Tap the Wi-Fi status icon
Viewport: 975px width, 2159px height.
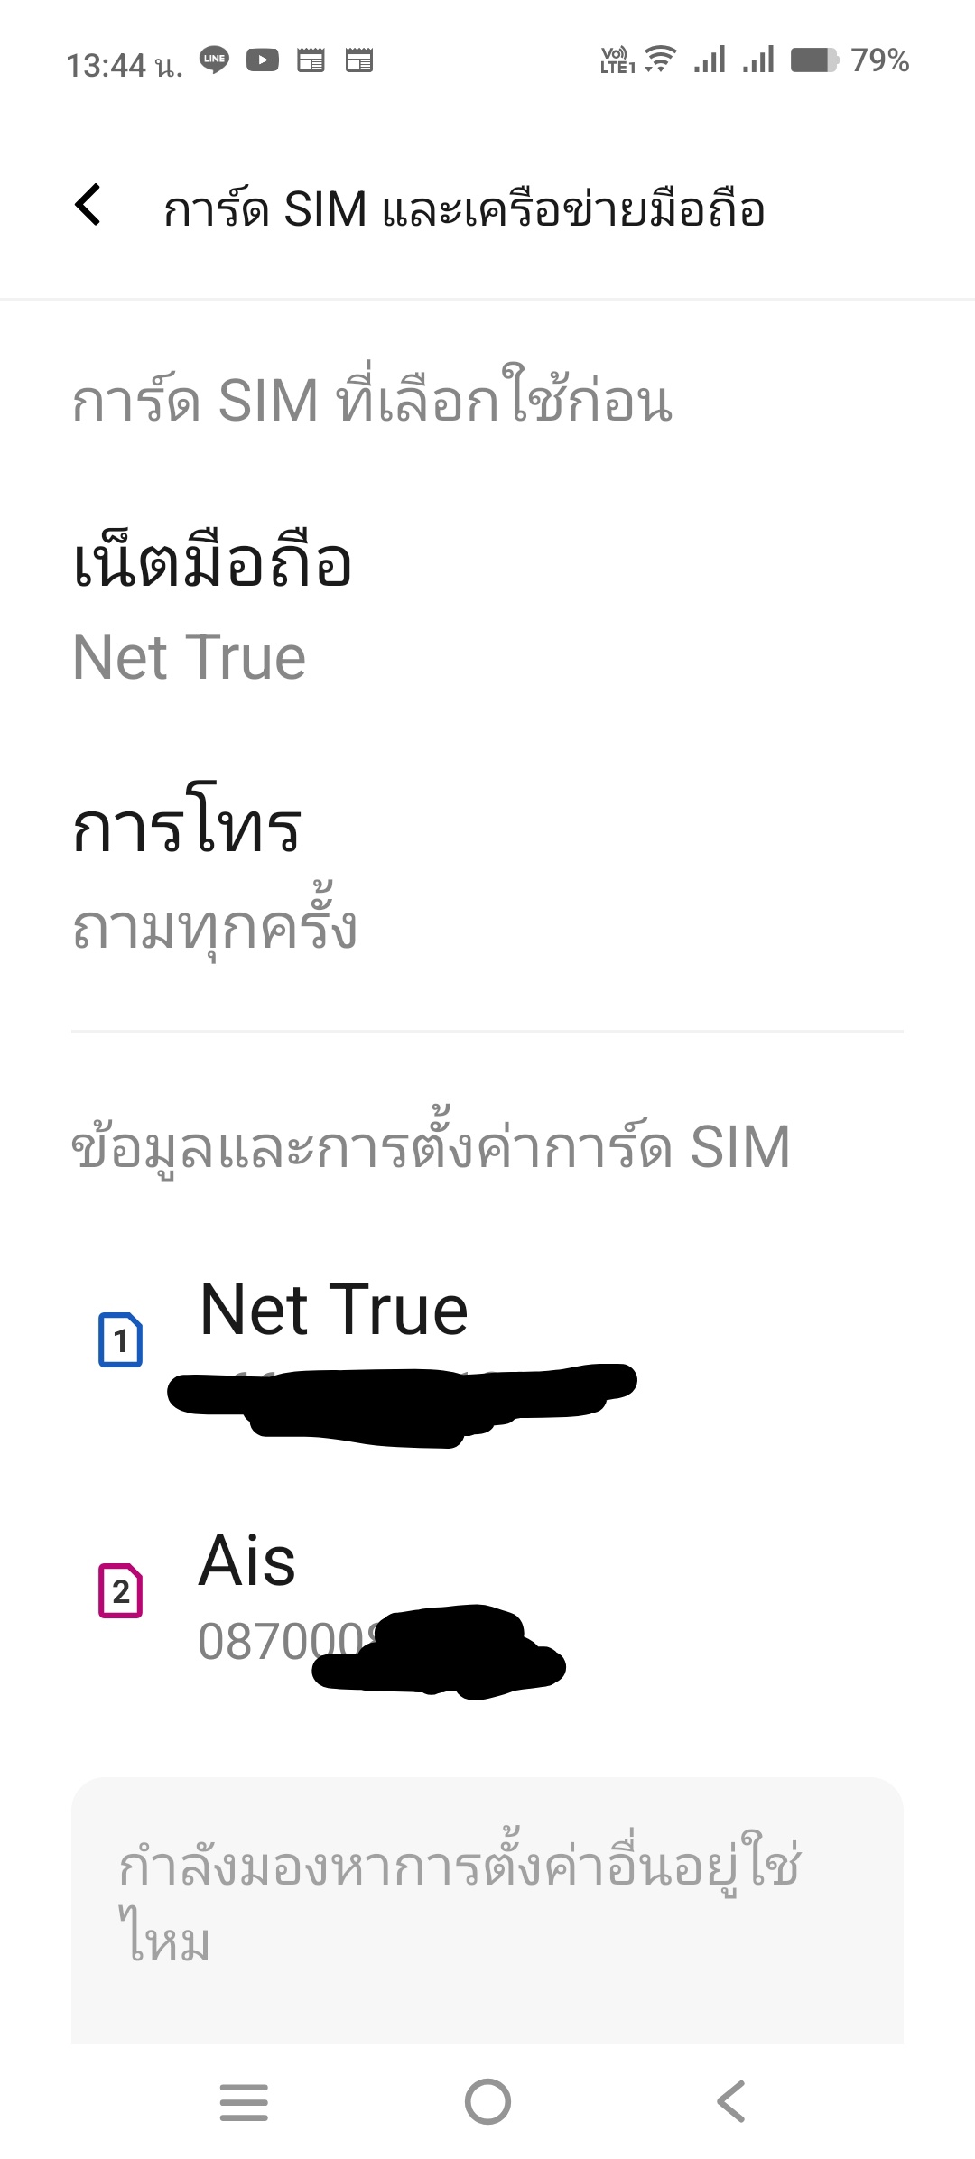click(x=661, y=60)
